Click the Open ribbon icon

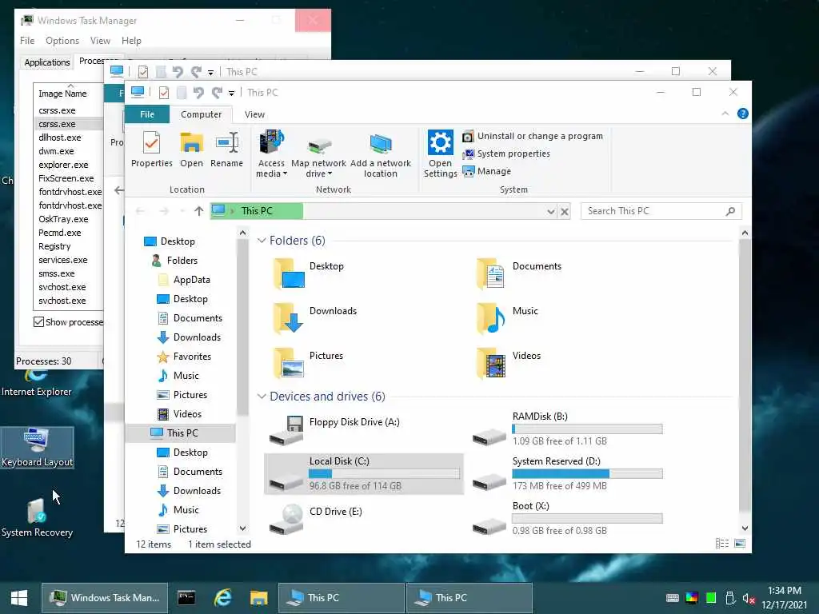coord(192,149)
